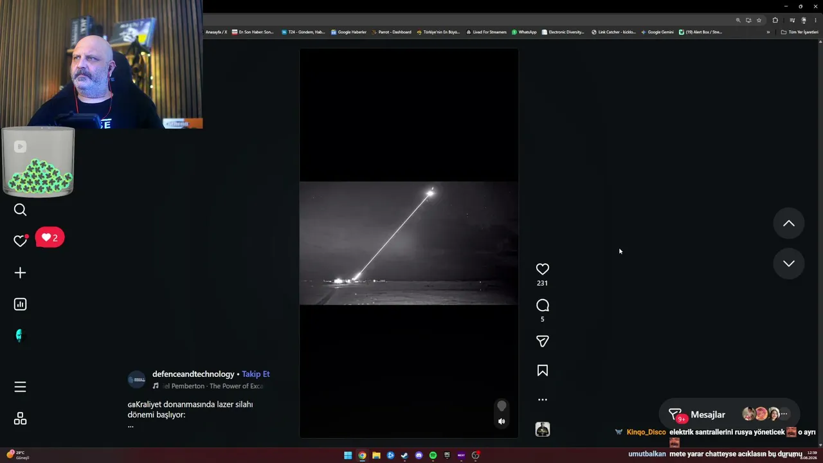823x463 pixels.
Task: Open the Tüm Yer İşaretleri bookmarks folder
Action: pos(800,32)
